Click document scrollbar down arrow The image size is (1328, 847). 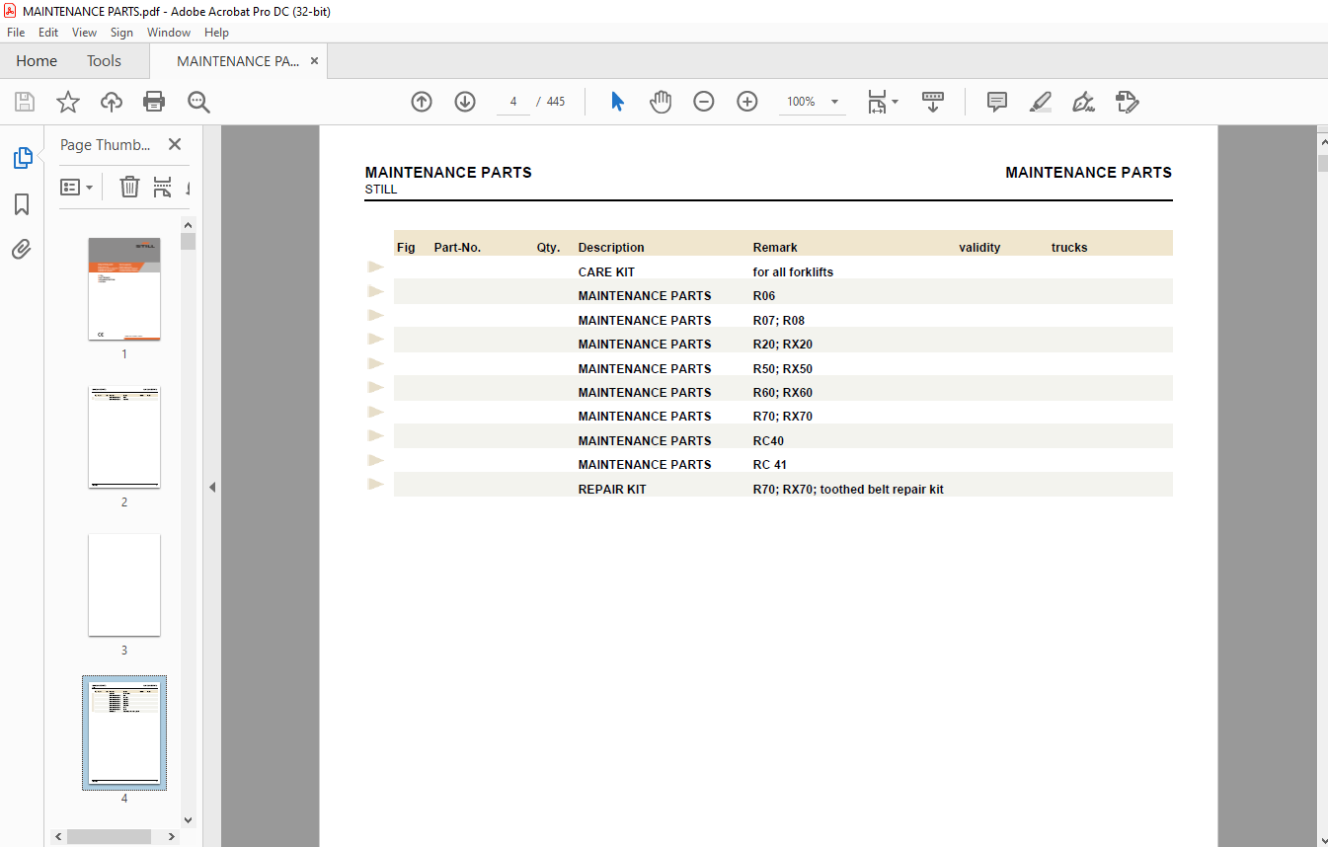tap(1323, 839)
